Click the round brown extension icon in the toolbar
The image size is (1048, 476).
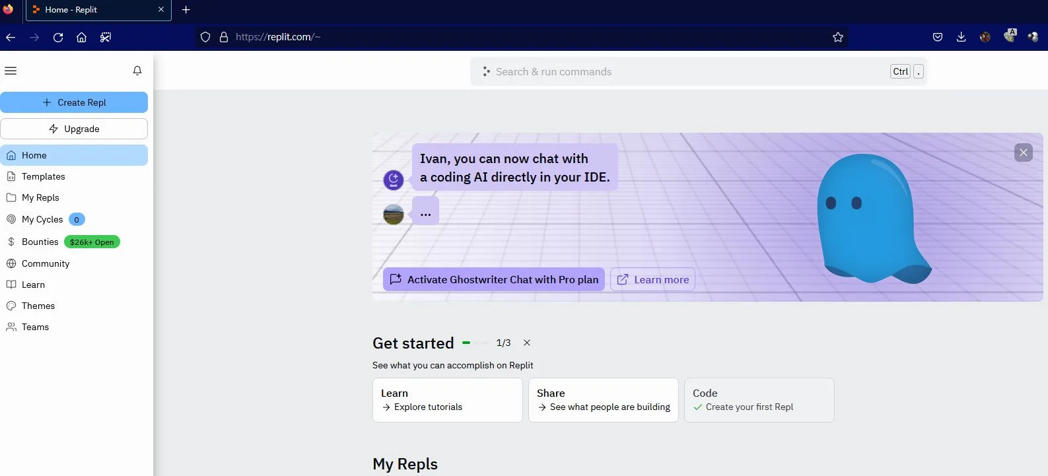point(985,37)
